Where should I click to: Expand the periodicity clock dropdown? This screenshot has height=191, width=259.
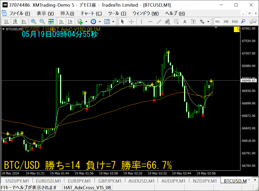(x=100, y=22)
